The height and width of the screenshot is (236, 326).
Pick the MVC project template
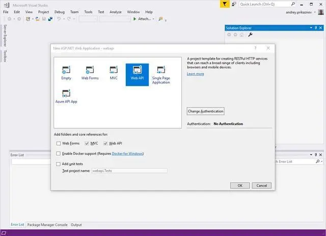tap(114, 72)
